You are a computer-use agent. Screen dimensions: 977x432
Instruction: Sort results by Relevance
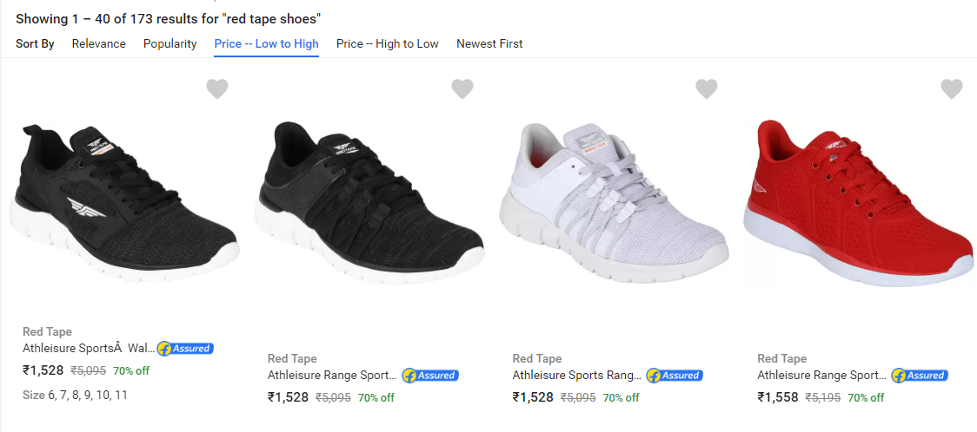click(98, 43)
